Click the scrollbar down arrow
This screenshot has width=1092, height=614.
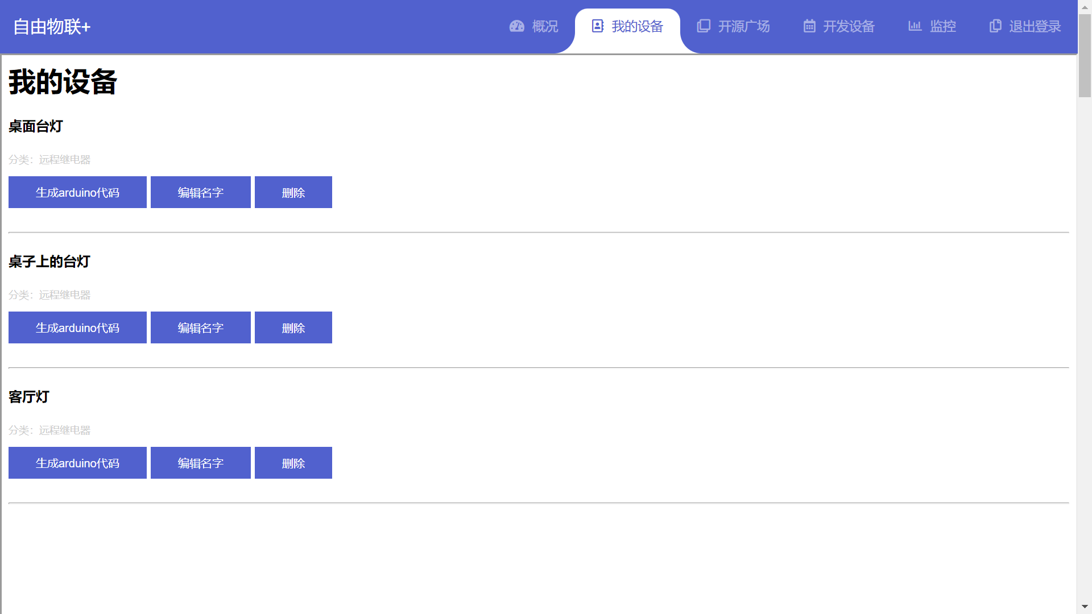[x=1085, y=607]
